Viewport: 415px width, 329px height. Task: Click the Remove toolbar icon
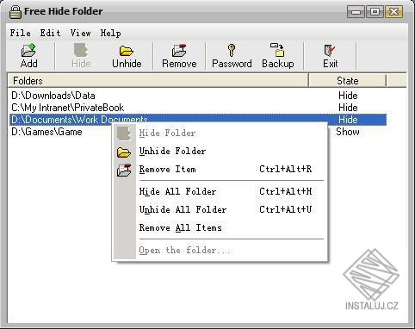[x=179, y=56]
